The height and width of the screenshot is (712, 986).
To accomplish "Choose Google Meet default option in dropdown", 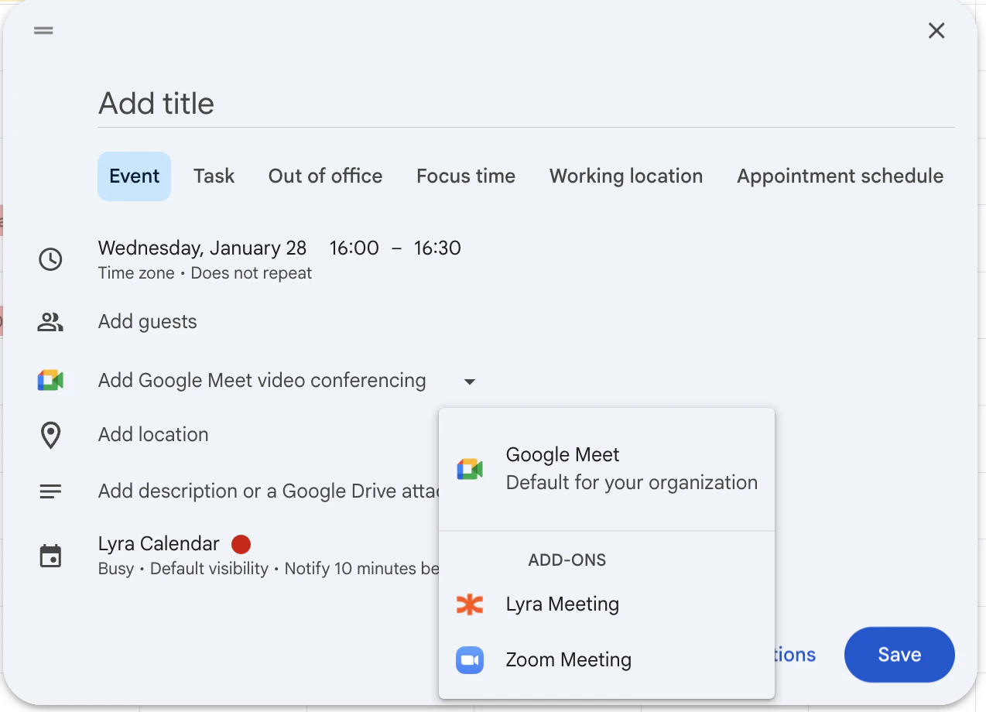I will [607, 469].
